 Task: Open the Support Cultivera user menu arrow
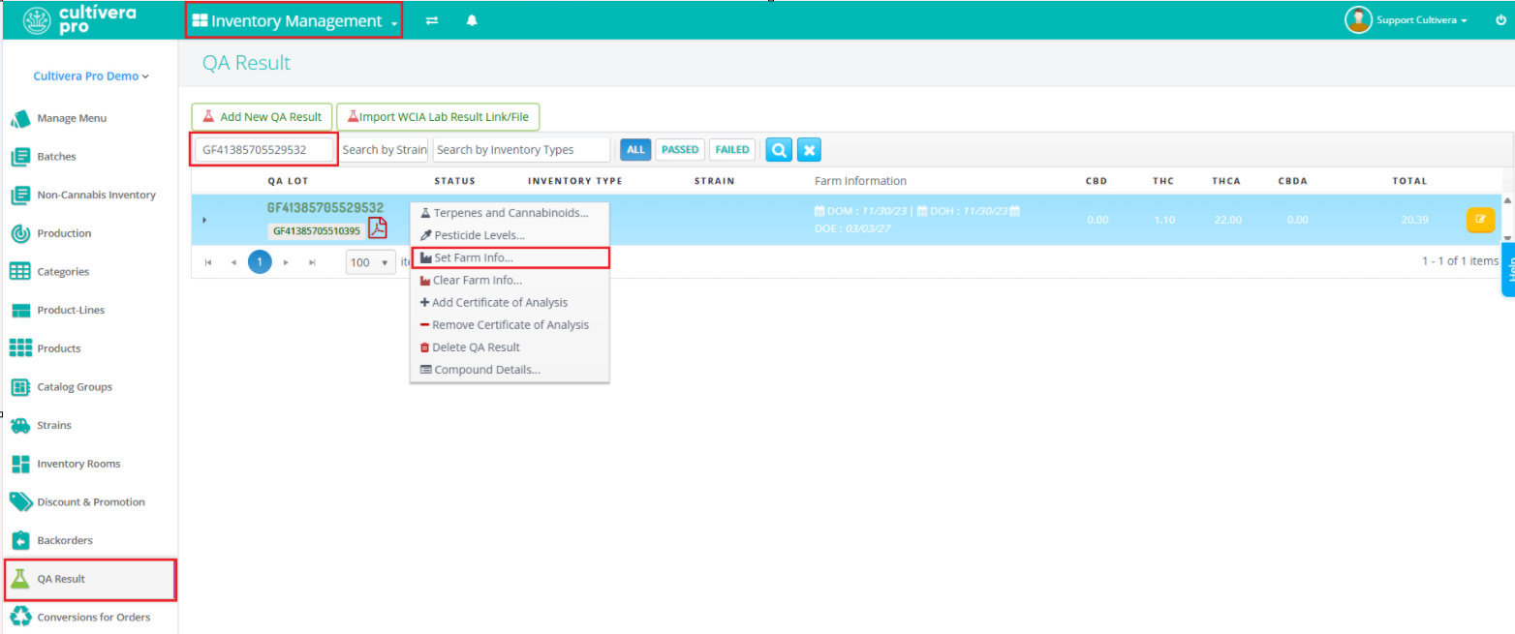pos(1464,20)
